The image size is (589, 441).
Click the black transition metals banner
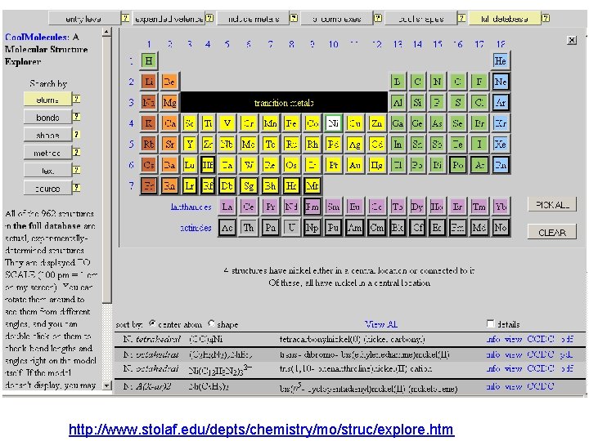[x=284, y=102]
